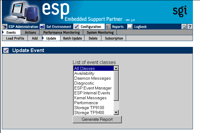Select ESP Event Manager class

click(x=94, y=88)
